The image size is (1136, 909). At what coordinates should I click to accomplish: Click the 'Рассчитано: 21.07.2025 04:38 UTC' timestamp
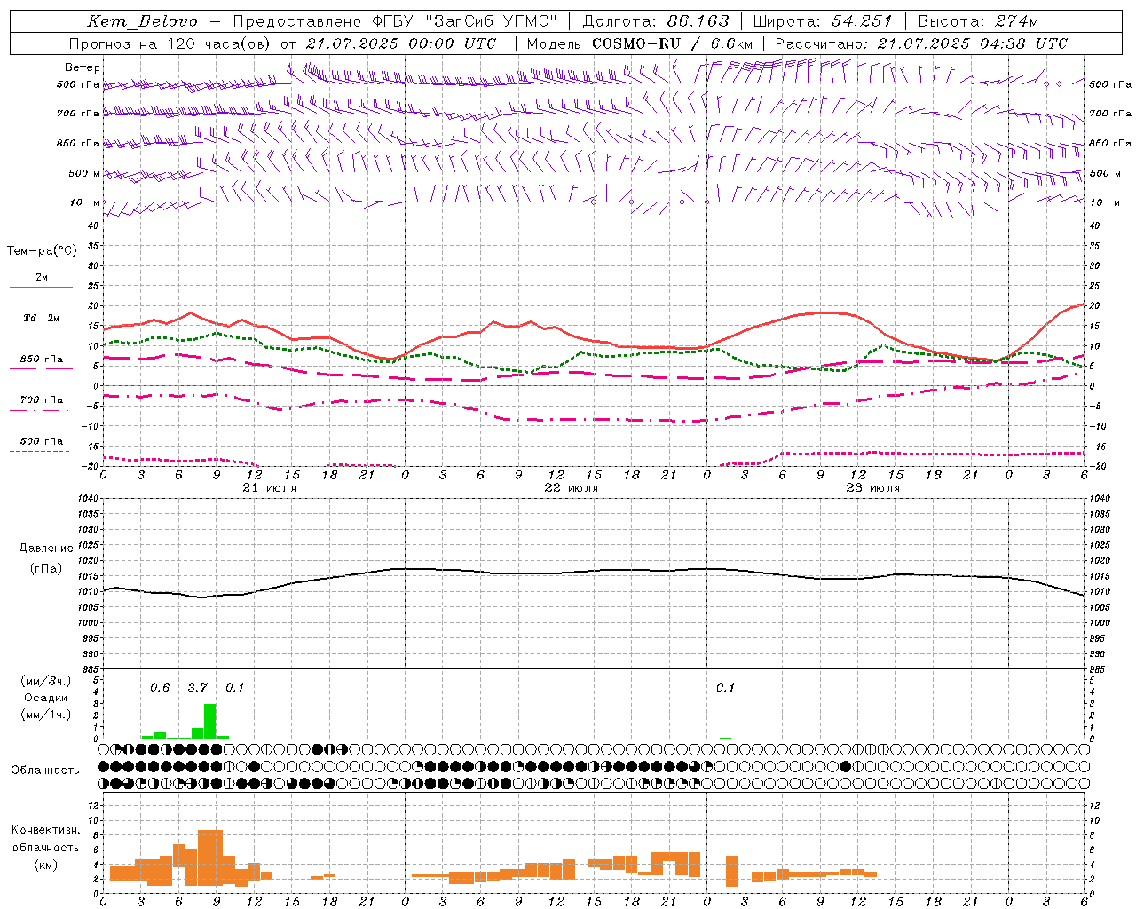pos(921,43)
